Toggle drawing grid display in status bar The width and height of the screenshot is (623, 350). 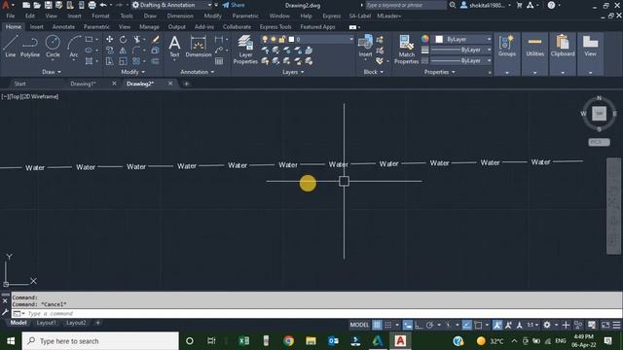377,325
